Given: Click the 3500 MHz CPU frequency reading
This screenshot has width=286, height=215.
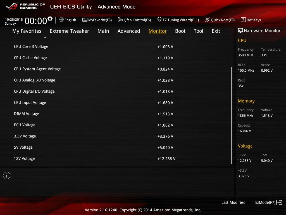Looking at the screenshot, I should point(245,55).
